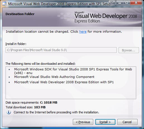The width and height of the screenshot is (144, 129).
Task: Minimize the setup window
Action: tap(120, 3)
